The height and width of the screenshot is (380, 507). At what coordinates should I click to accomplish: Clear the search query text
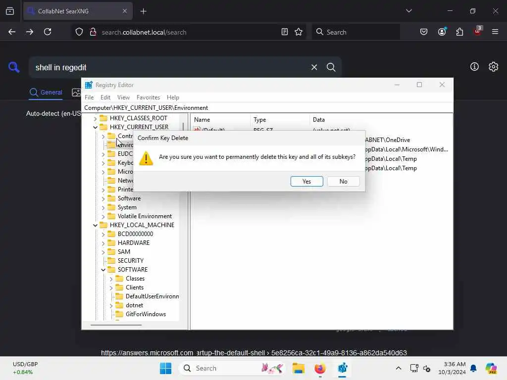click(314, 67)
